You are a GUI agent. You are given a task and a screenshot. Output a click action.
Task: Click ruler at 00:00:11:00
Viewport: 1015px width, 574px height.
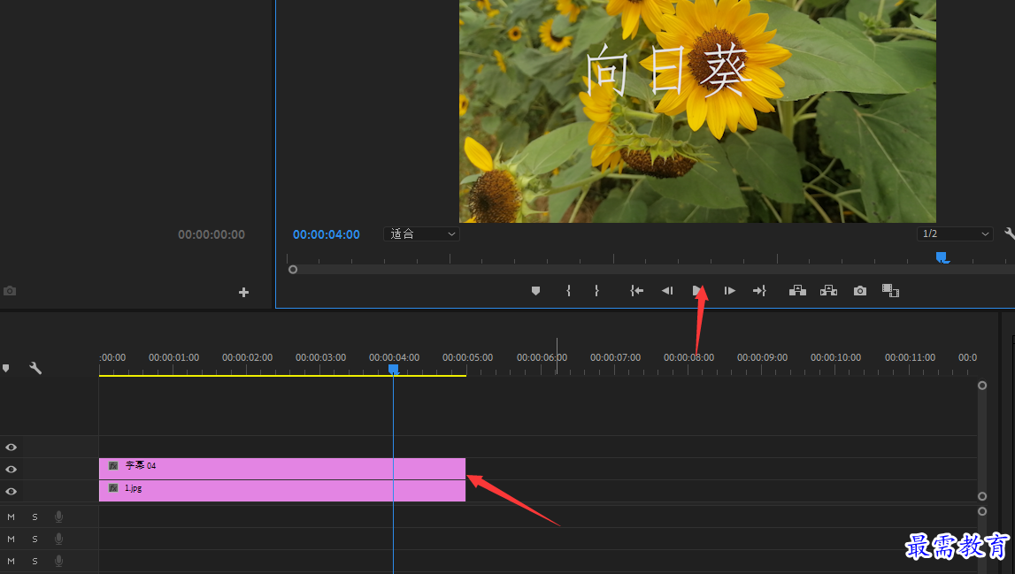(x=910, y=357)
